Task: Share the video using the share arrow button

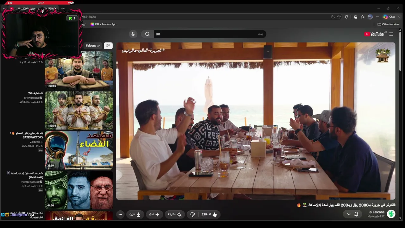Action: point(175,214)
